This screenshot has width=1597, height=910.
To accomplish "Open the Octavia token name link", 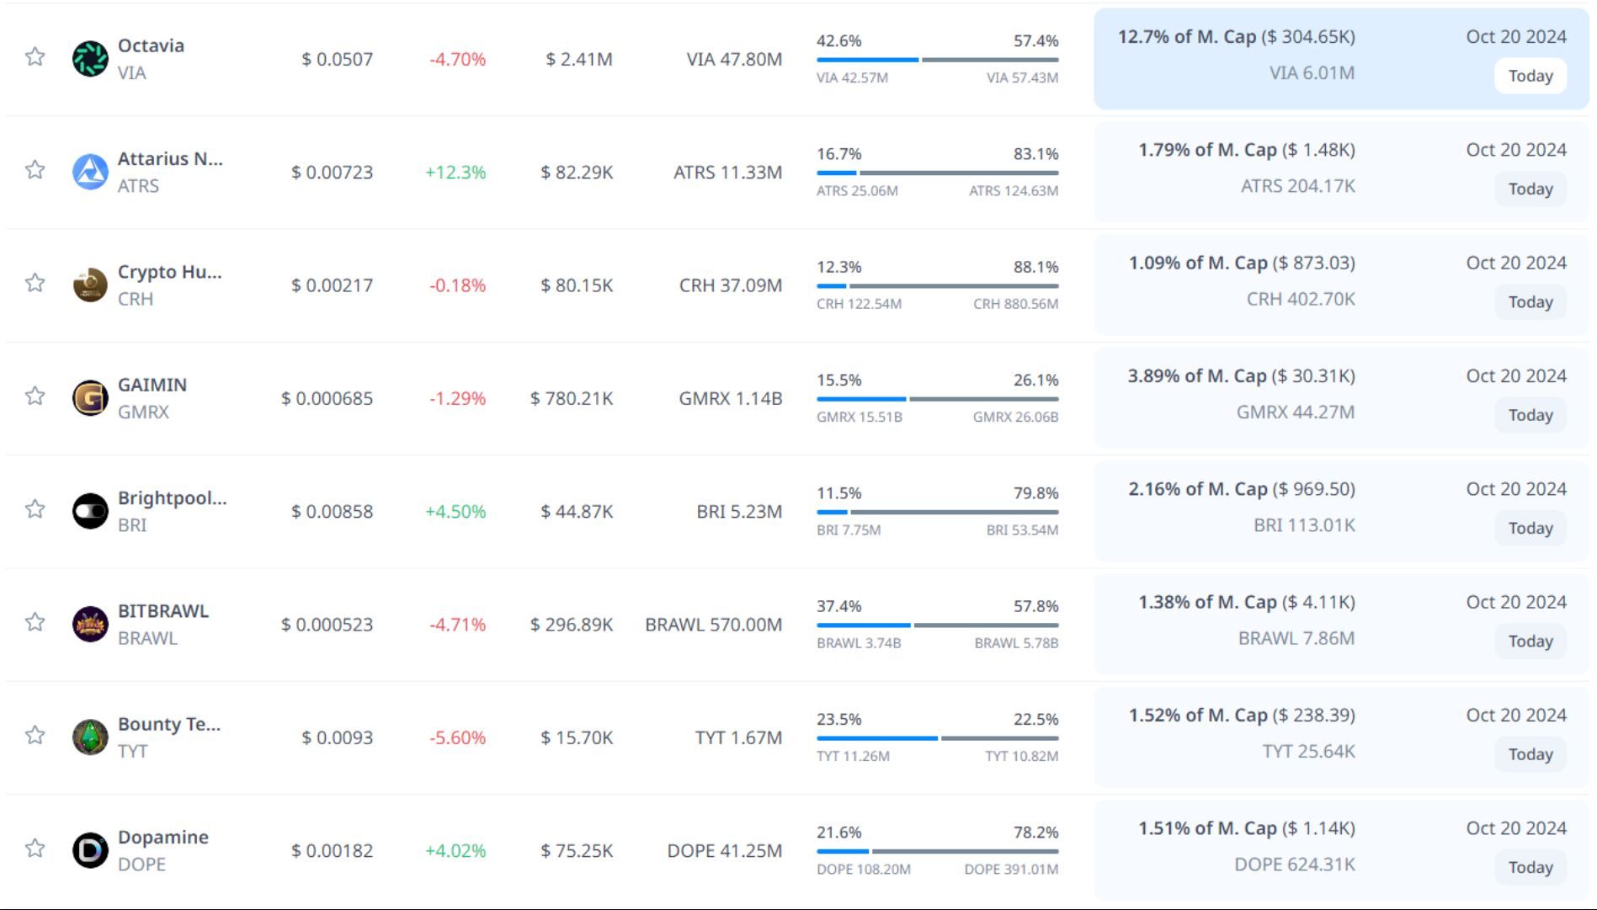I will tap(151, 45).
